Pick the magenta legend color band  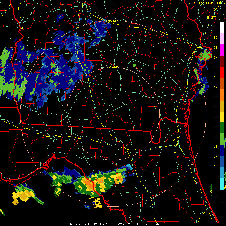pos(222,50)
